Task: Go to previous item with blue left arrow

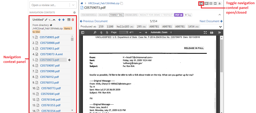Action: [60, 20]
